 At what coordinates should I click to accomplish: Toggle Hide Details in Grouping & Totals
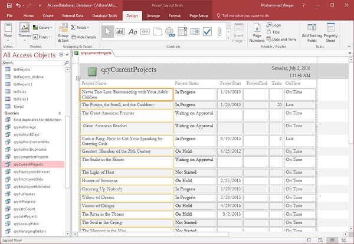83,37
